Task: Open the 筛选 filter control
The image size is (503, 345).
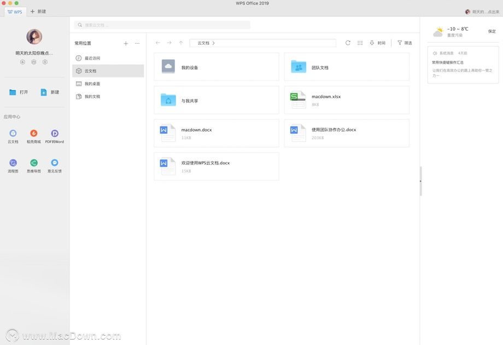Action: pyautogui.click(x=405, y=43)
